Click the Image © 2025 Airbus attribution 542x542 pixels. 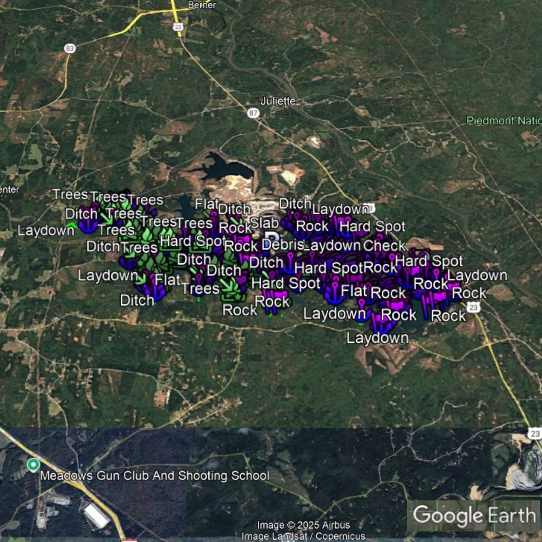pos(303,525)
